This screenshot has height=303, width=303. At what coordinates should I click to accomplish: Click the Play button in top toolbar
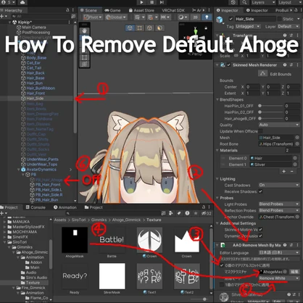[x=141, y=2]
